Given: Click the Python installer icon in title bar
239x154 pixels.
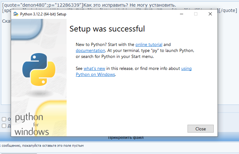Looking at the screenshot, I should tap(16, 14).
